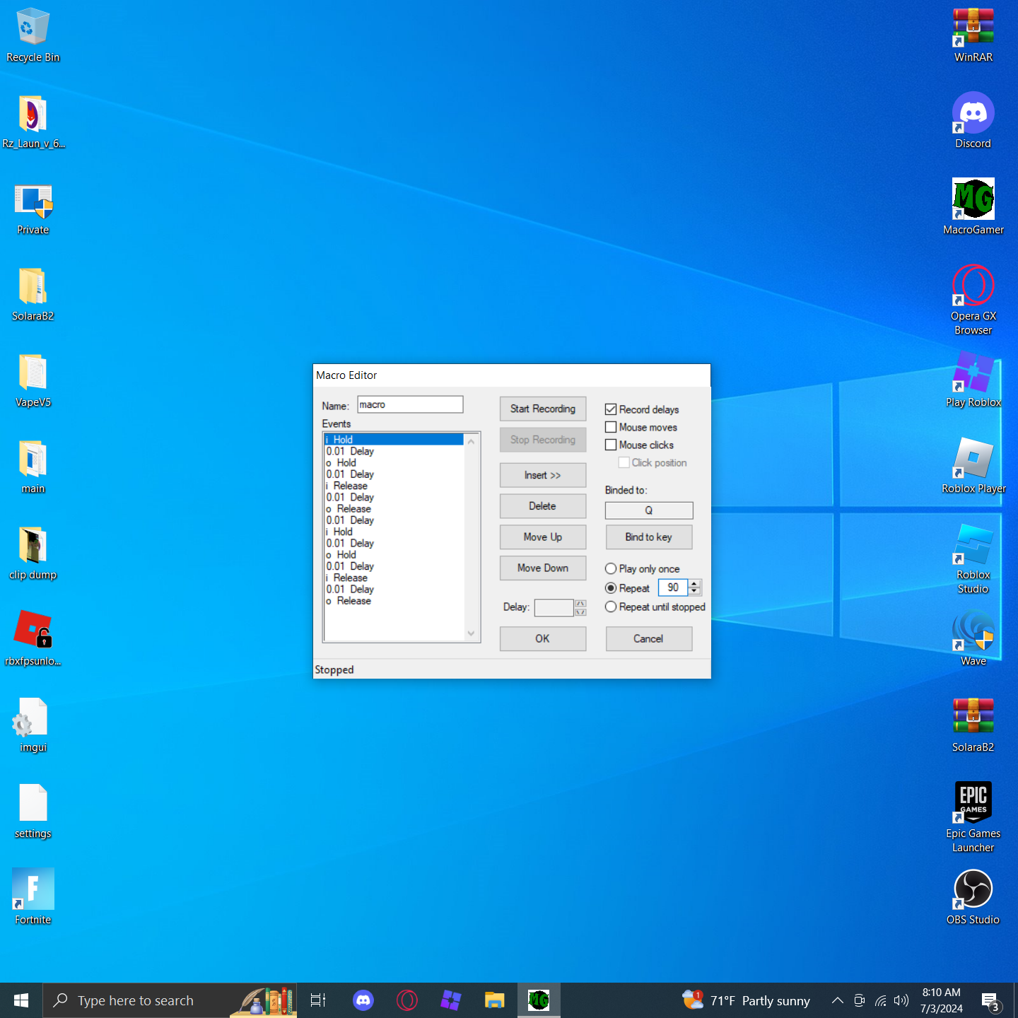The image size is (1018, 1018).
Task: Select the Play only once option
Action: coord(611,568)
